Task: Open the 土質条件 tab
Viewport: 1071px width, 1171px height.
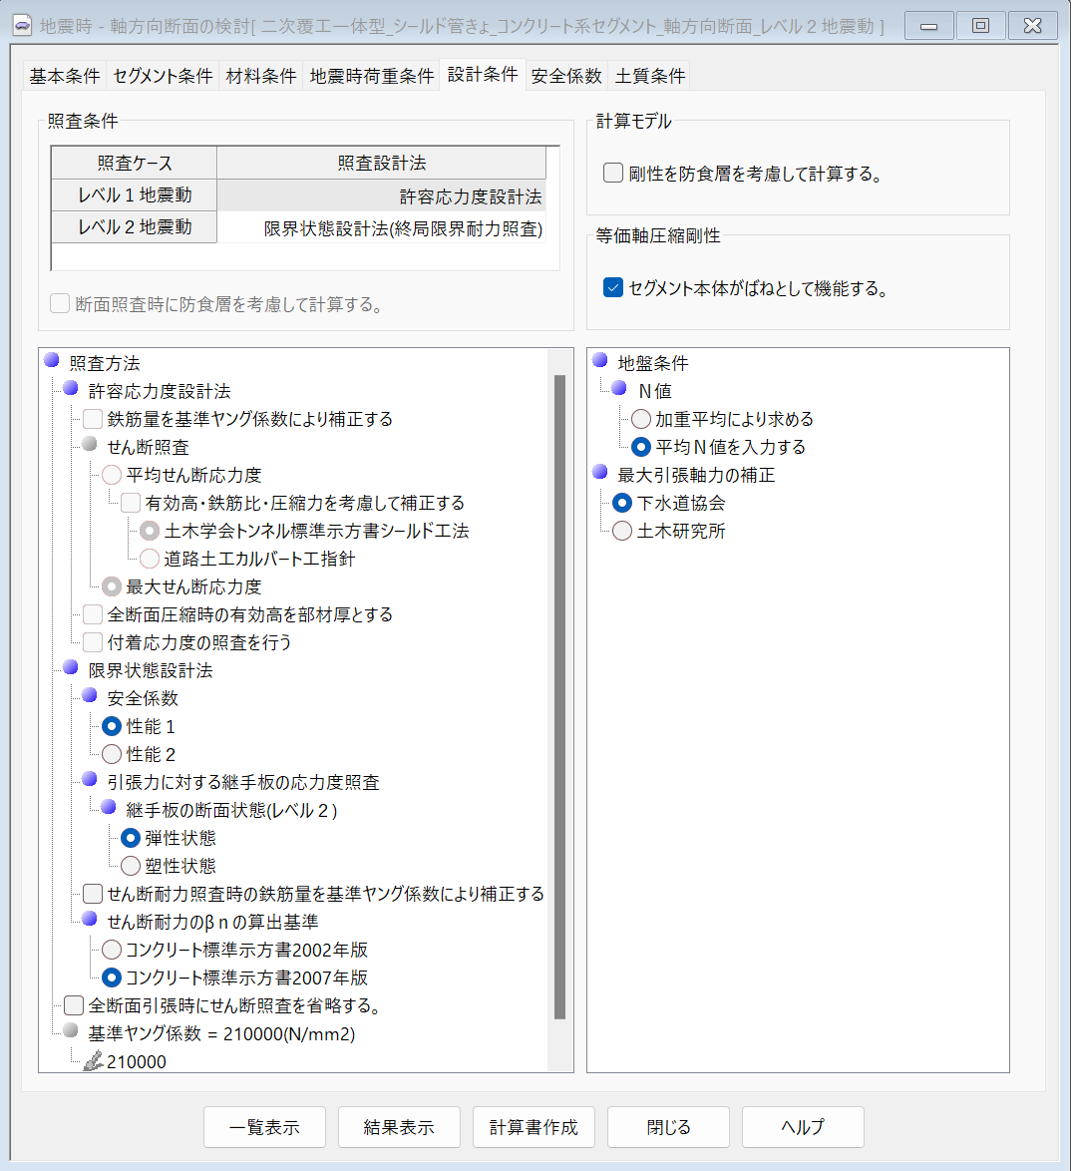Action: click(x=650, y=76)
